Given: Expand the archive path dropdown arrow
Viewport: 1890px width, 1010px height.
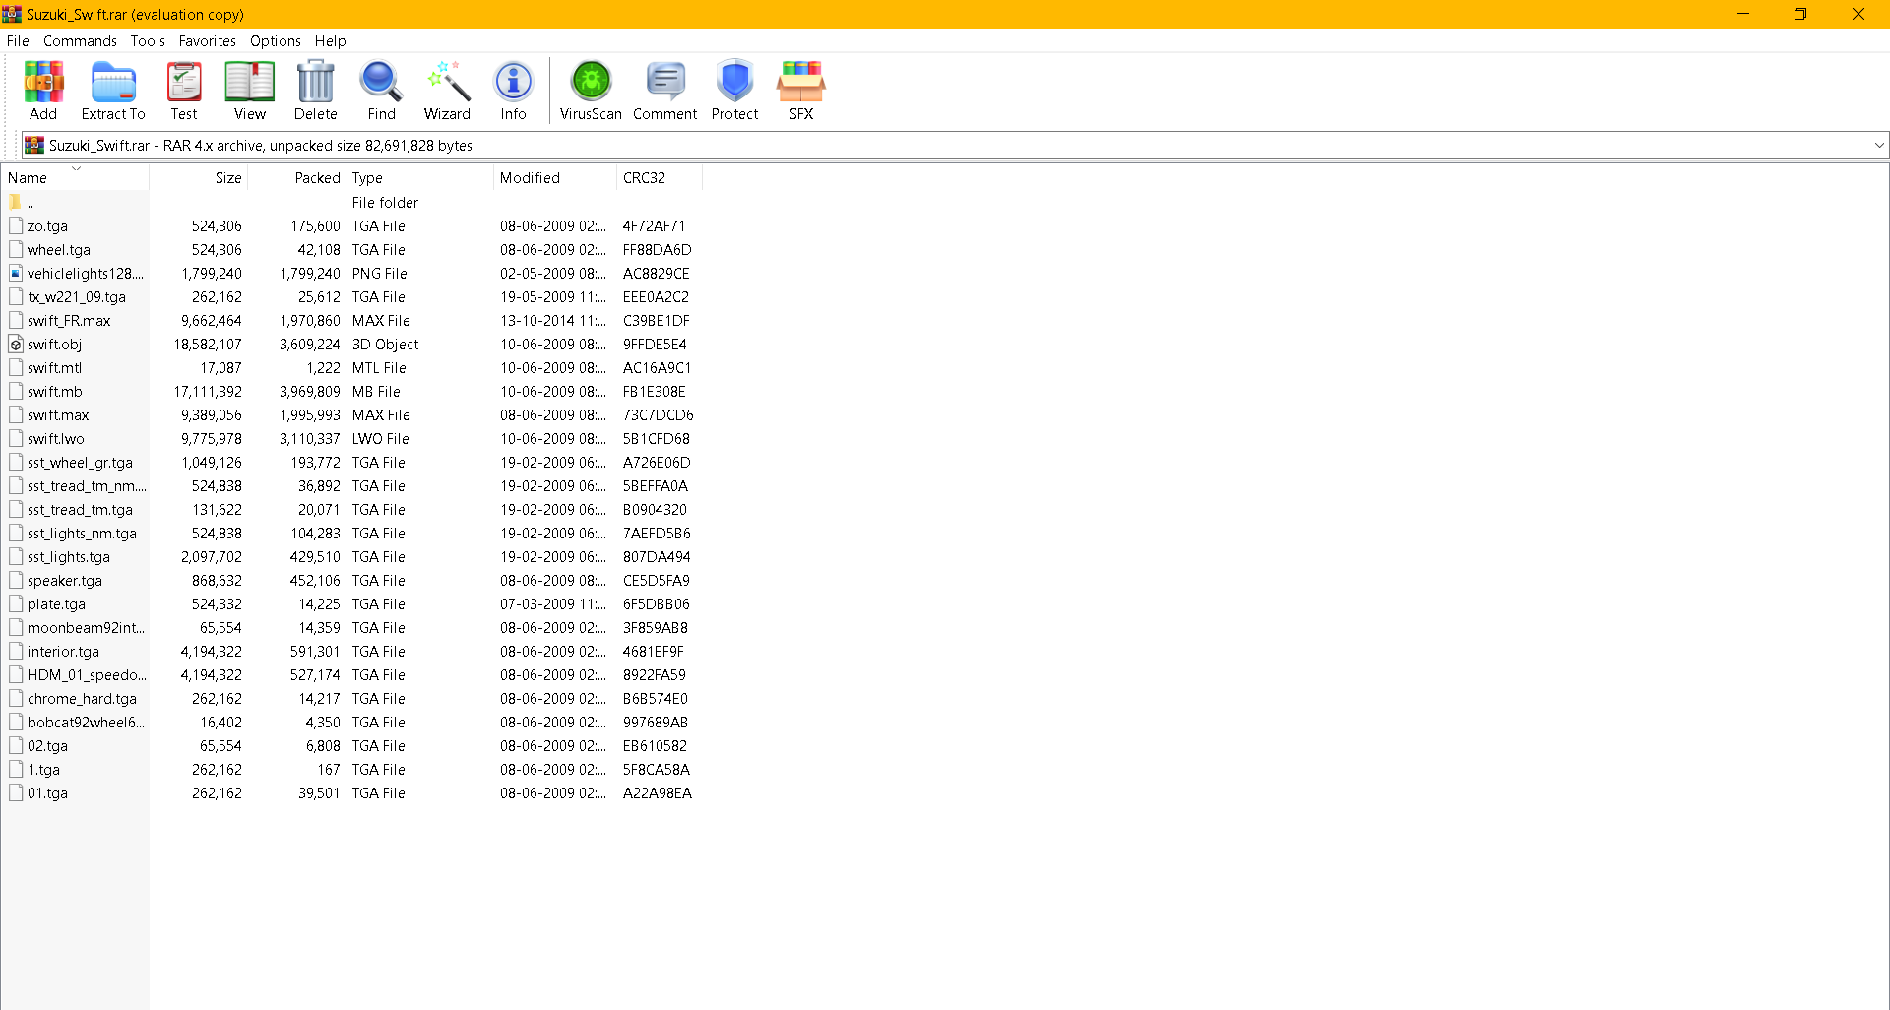Looking at the screenshot, I should pyautogui.click(x=1878, y=146).
